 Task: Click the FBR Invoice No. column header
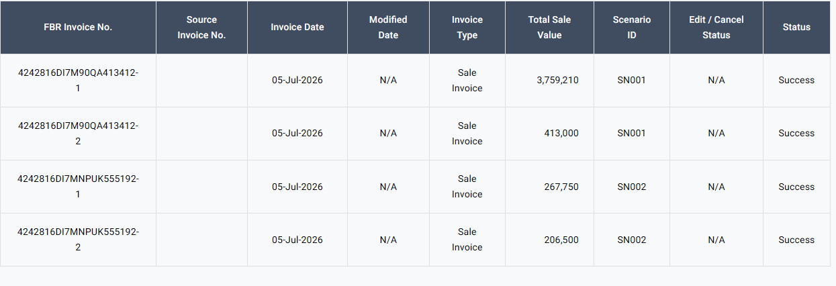pos(78,28)
